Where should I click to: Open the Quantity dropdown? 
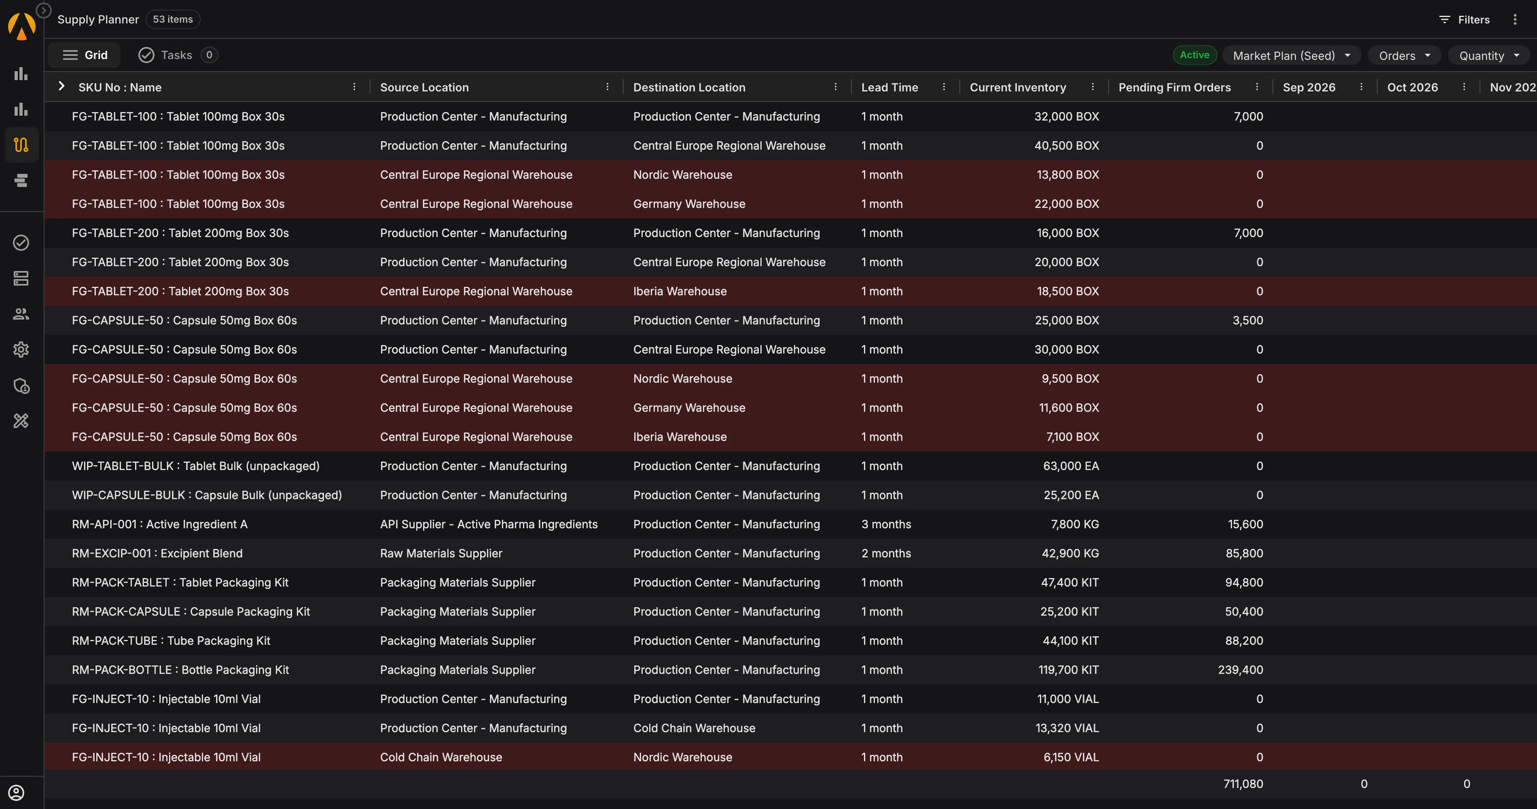[x=1489, y=55]
